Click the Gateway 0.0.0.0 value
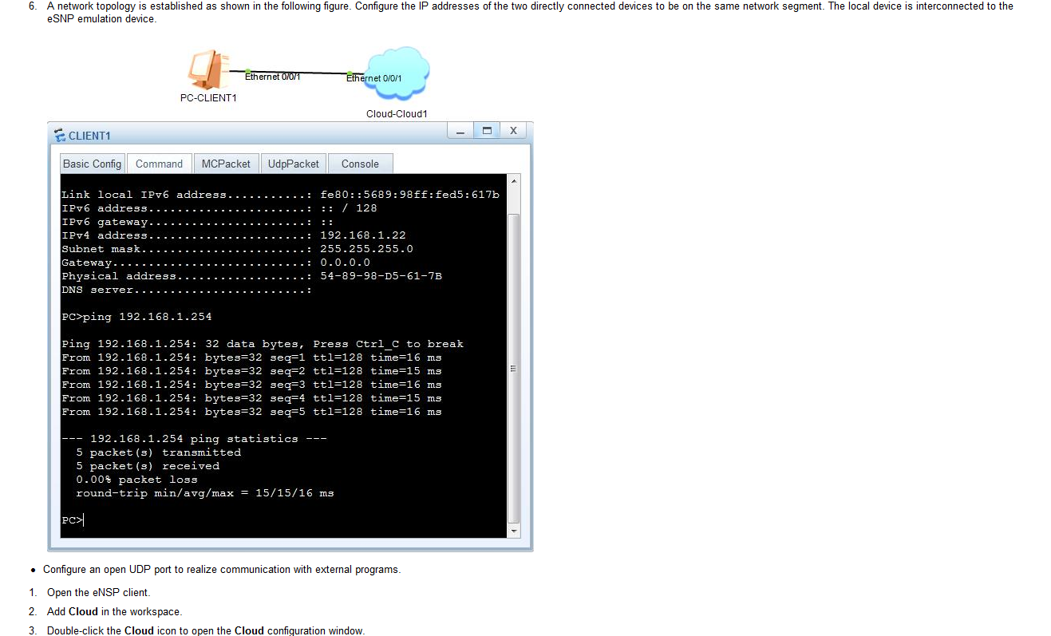 345,263
